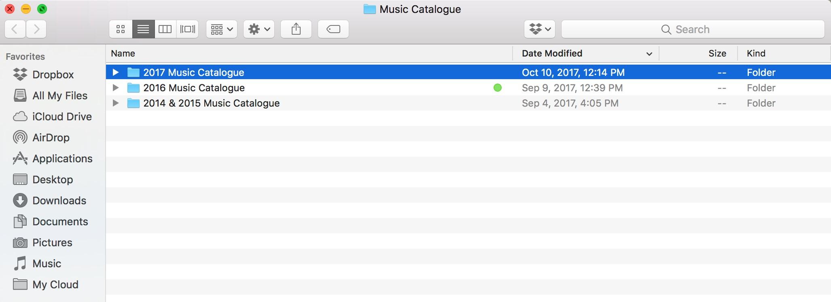
Task: Open the Dropbox toolbar menu
Action: (x=540, y=29)
